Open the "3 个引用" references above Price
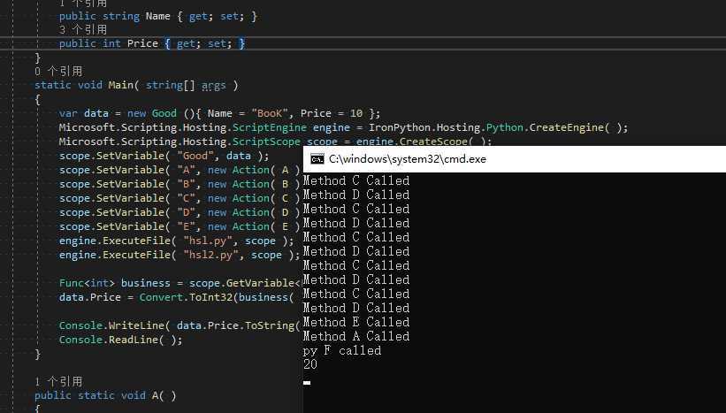The height and width of the screenshot is (413, 726). point(82,29)
